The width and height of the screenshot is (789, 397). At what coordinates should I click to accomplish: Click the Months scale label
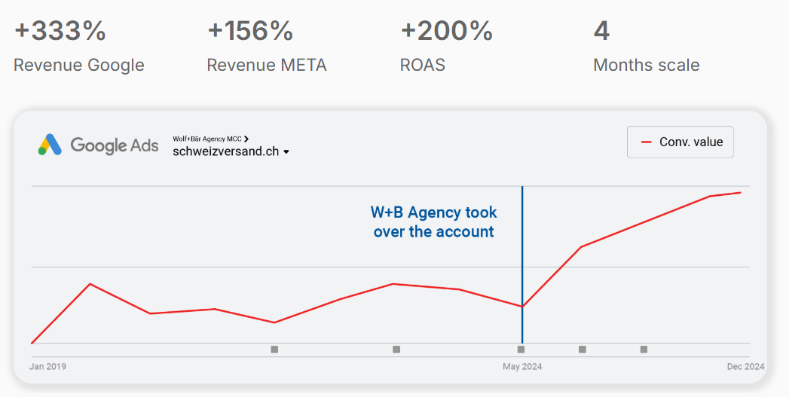click(x=647, y=65)
